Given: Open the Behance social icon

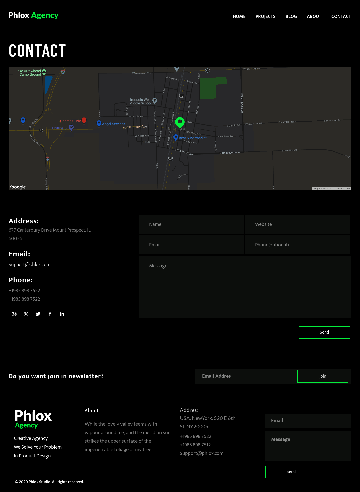Looking at the screenshot, I should tap(14, 314).
